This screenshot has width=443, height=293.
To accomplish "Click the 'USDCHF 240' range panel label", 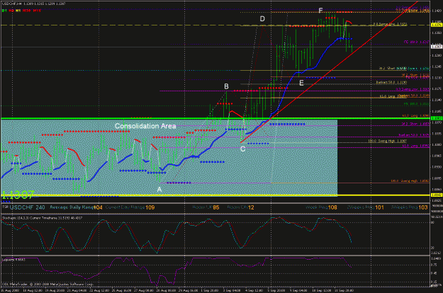I will tap(27, 207).
